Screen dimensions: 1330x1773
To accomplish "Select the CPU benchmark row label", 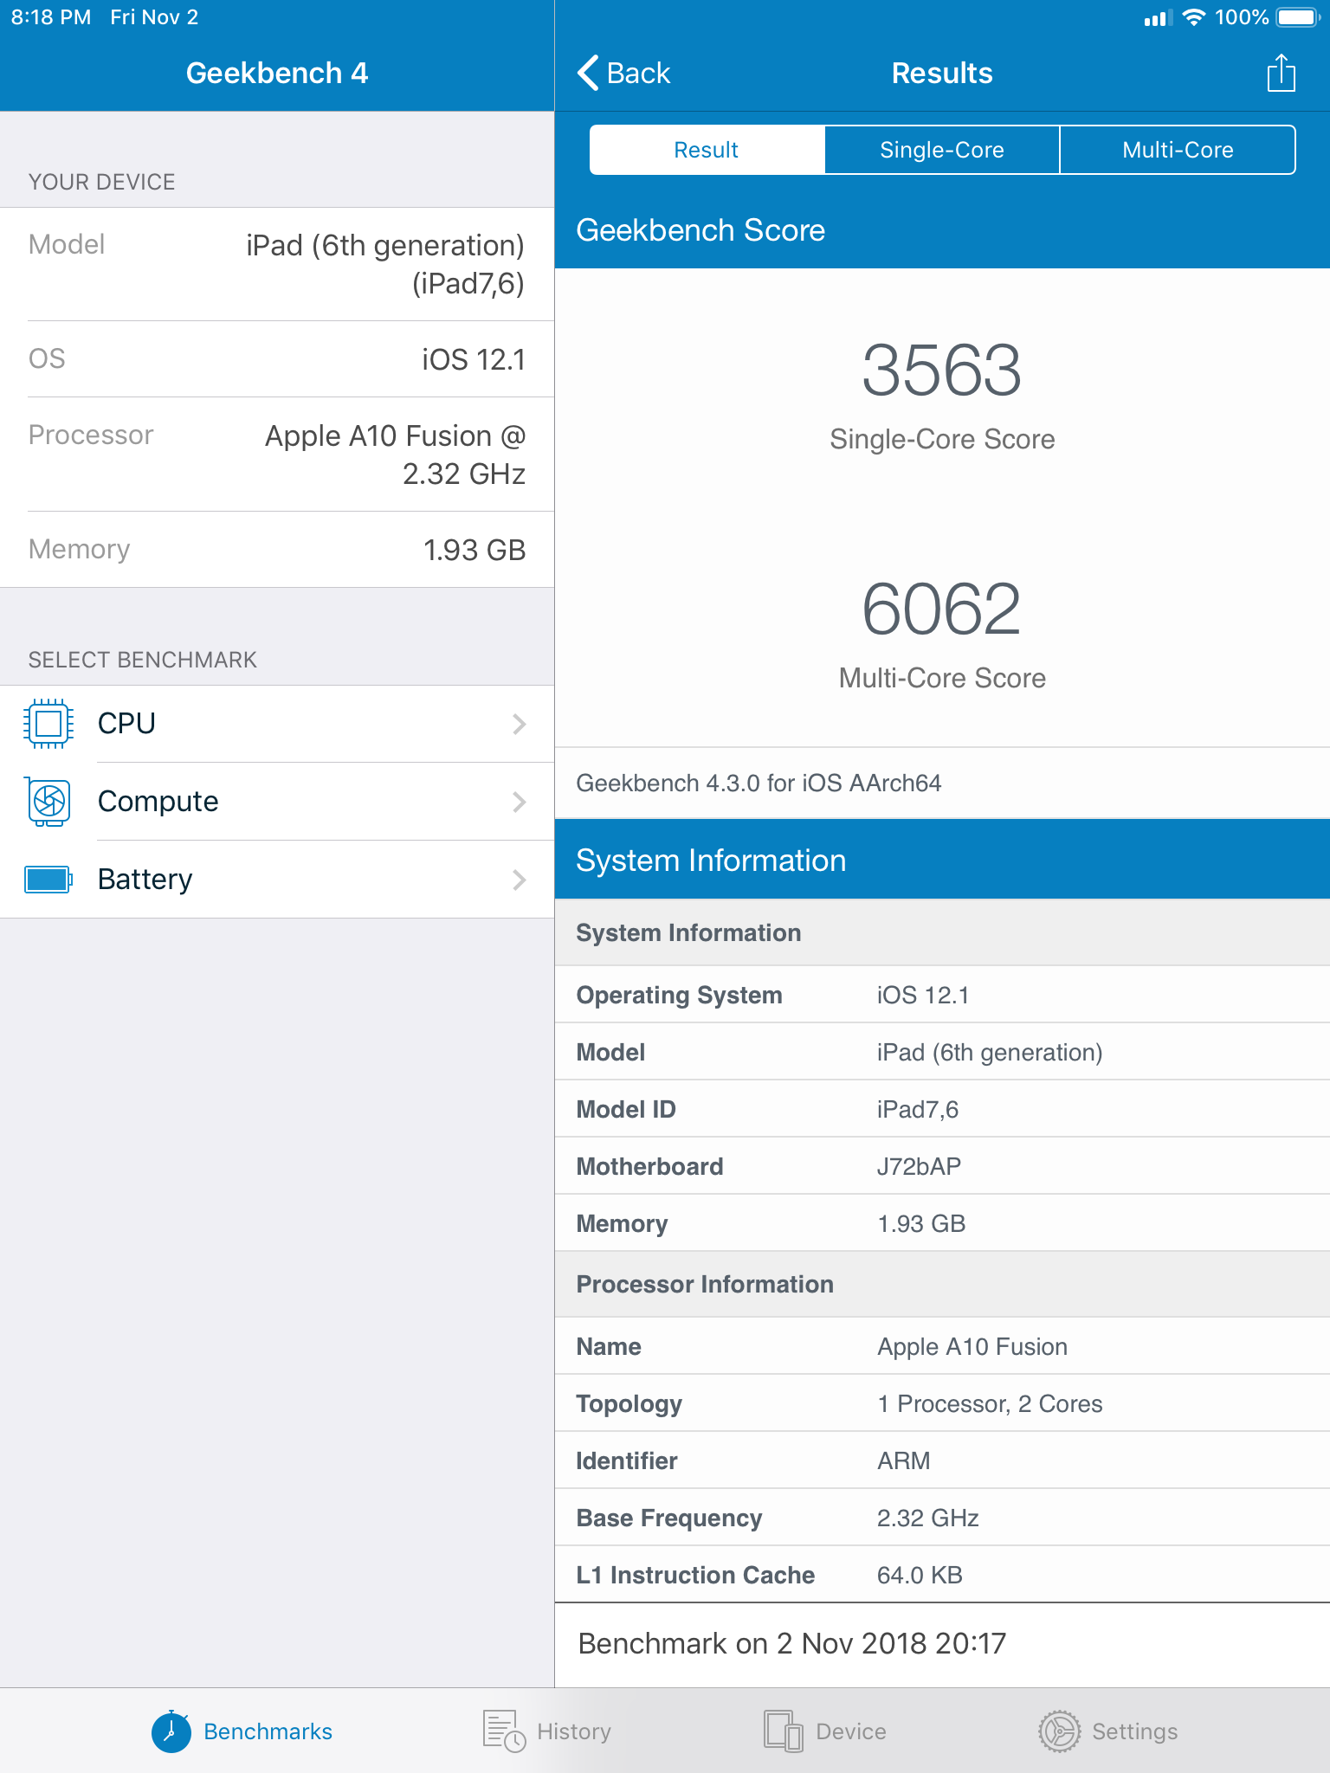I will pos(126,723).
